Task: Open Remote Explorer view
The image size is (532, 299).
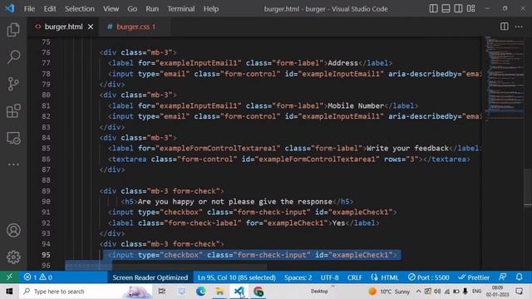Action: point(13,138)
